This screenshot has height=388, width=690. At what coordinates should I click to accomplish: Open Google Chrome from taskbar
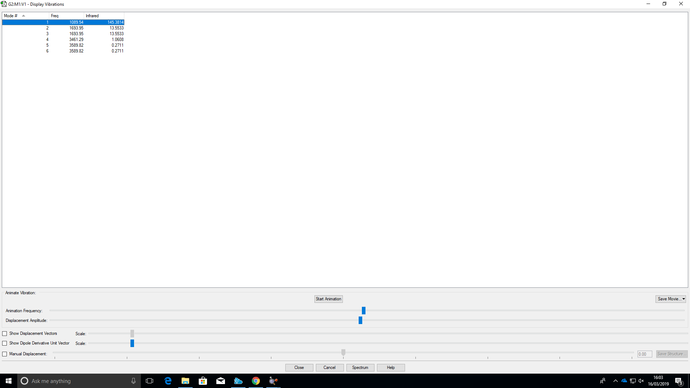click(256, 381)
